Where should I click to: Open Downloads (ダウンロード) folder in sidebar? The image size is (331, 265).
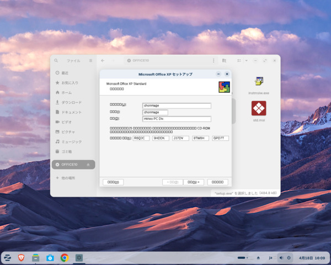point(73,103)
